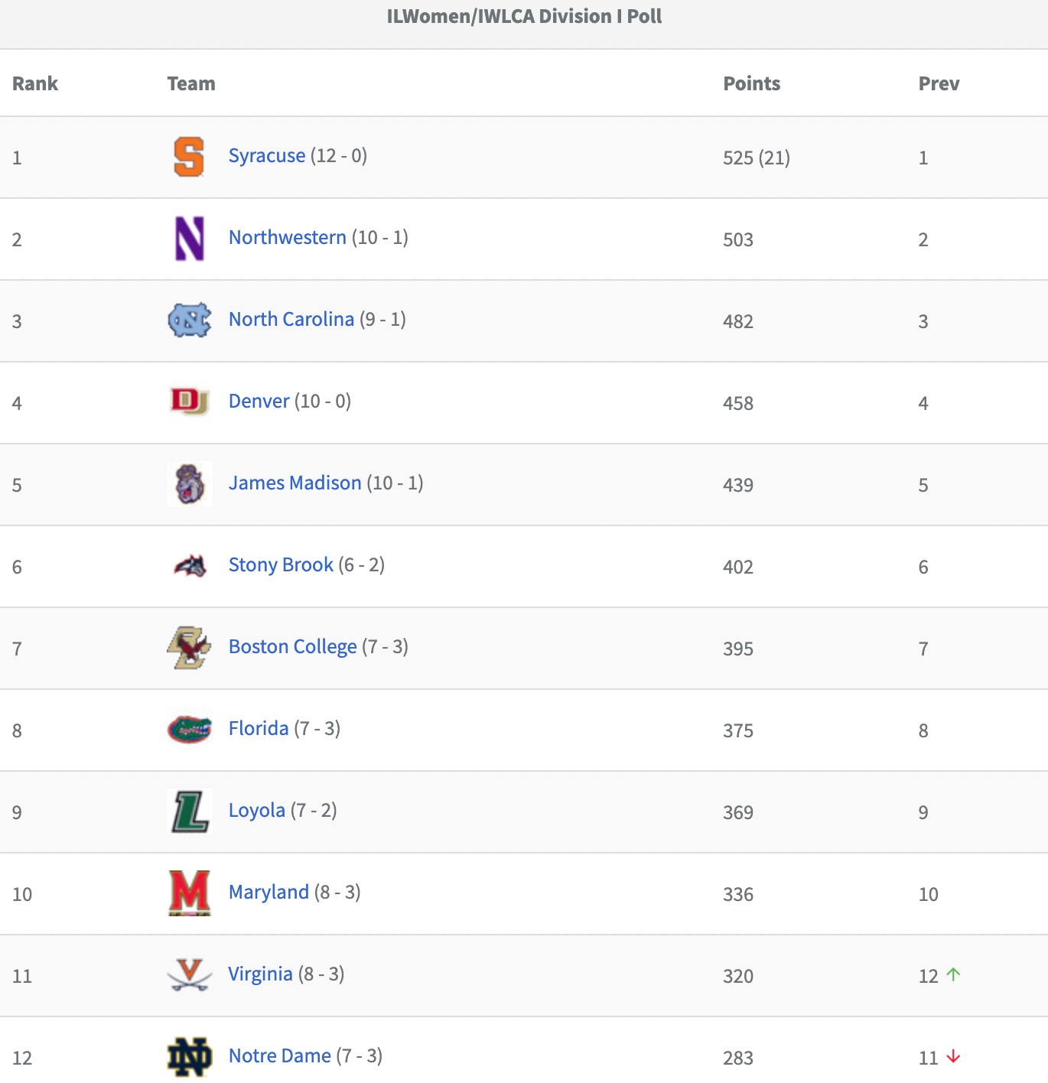Open the James Madison bulldog logo
This screenshot has height=1083, width=1048.
point(189,484)
